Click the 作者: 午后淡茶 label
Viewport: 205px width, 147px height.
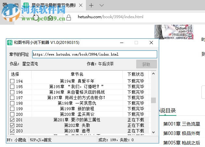tap(100, 64)
